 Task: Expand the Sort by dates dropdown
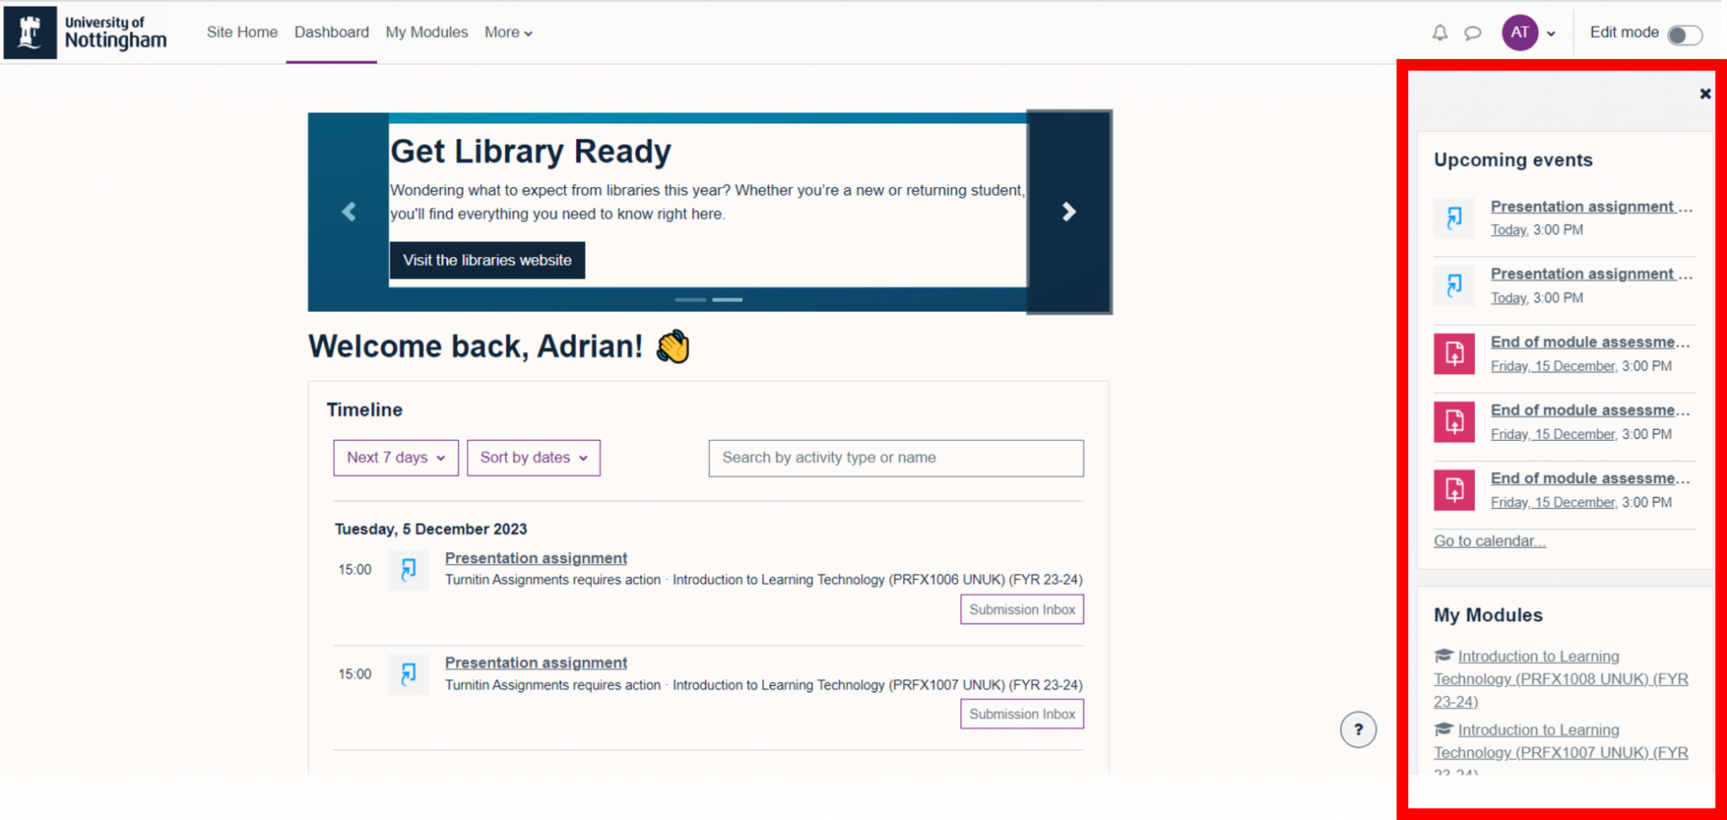pyautogui.click(x=533, y=458)
